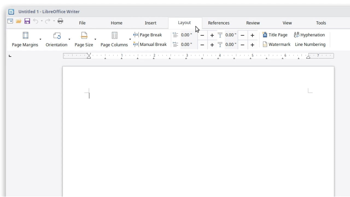Viewport: 350px width, 197px height.
Task: Click the Page Size button
Action: pos(84,39)
